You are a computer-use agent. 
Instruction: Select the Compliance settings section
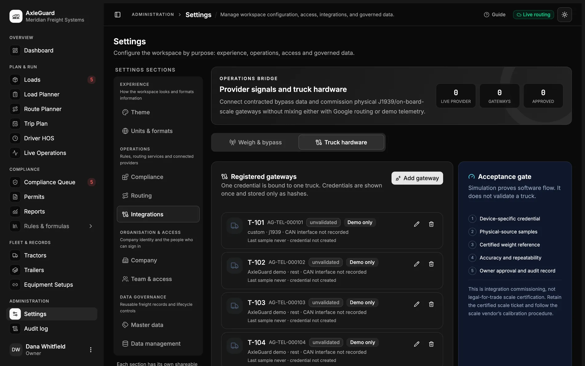(158, 177)
